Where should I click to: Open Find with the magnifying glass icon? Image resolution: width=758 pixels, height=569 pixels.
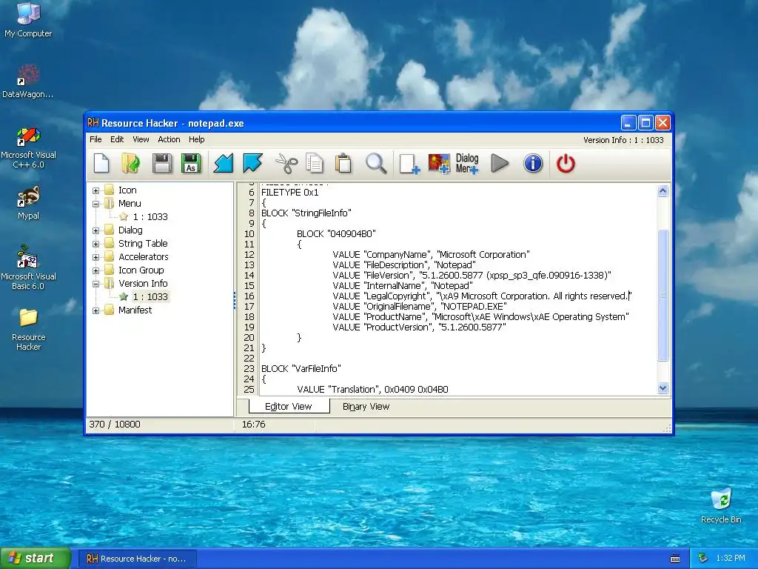coord(375,163)
